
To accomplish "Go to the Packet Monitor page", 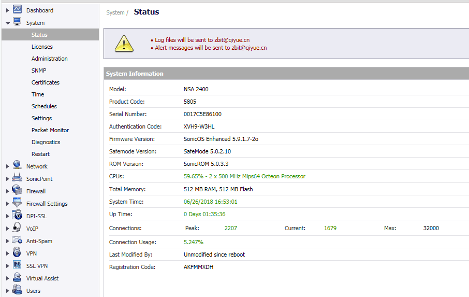I will pos(50,130).
